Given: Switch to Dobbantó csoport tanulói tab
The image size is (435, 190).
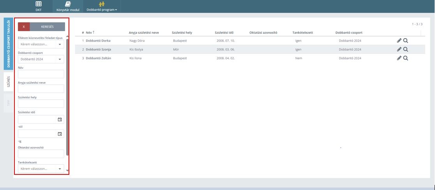Looking at the screenshot, I should click(x=8, y=44).
